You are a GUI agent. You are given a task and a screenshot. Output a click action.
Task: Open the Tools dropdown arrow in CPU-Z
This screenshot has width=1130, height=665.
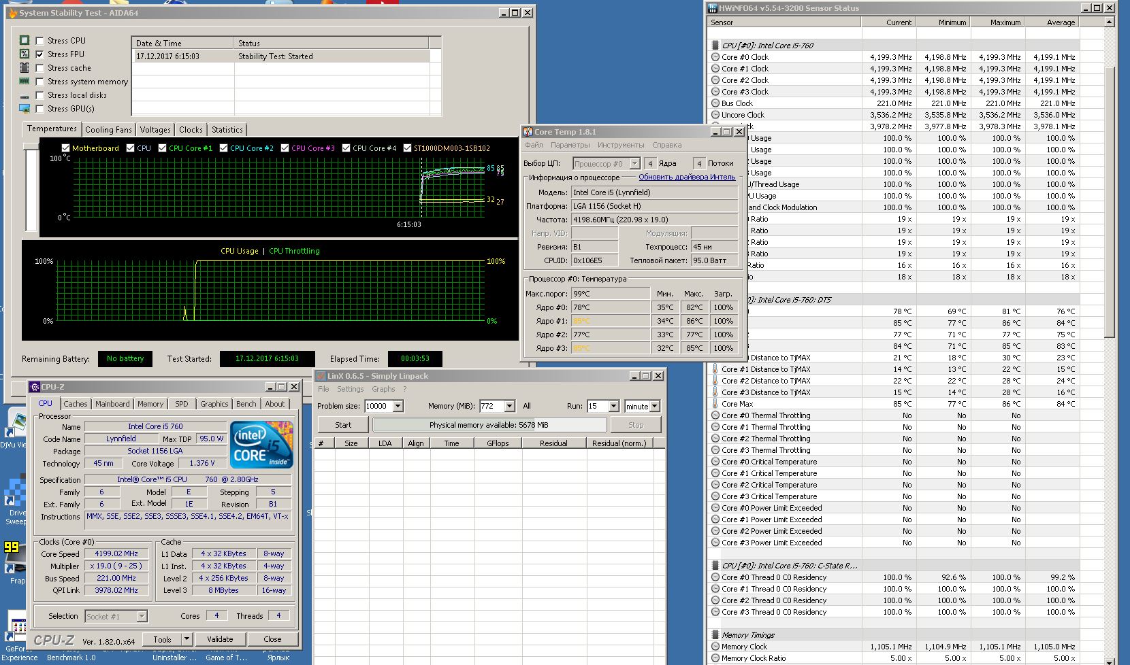pos(187,639)
